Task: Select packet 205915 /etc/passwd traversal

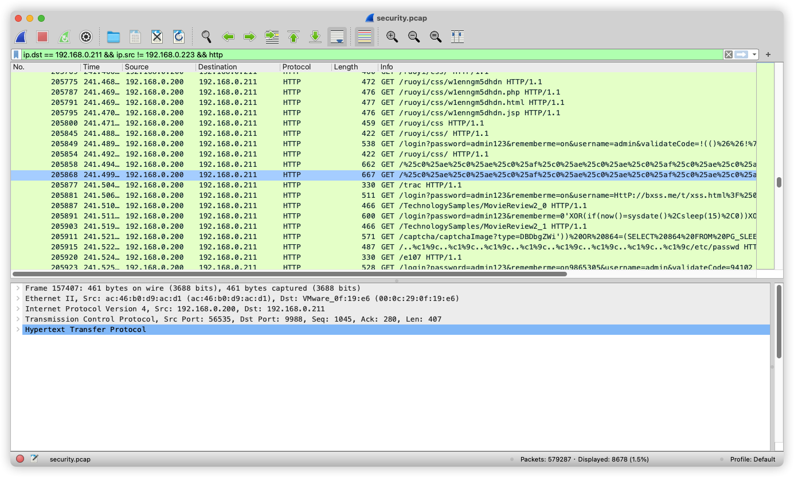Action: (x=384, y=247)
